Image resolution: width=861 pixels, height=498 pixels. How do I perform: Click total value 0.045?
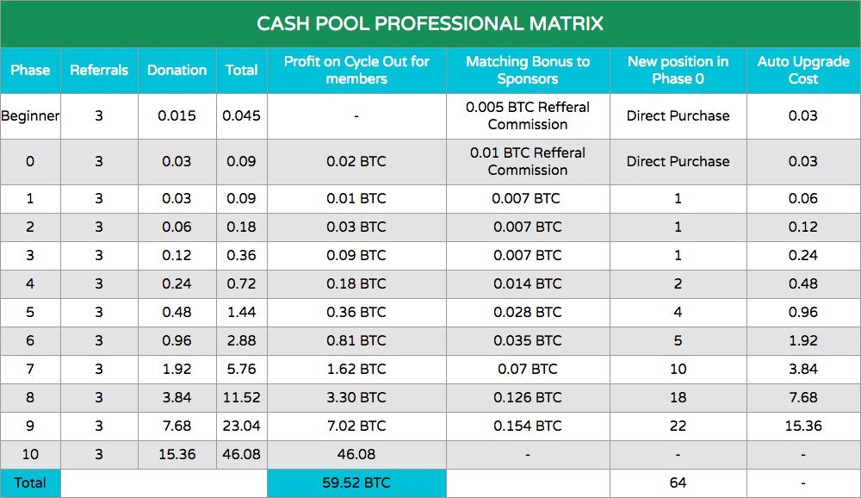pos(242,116)
